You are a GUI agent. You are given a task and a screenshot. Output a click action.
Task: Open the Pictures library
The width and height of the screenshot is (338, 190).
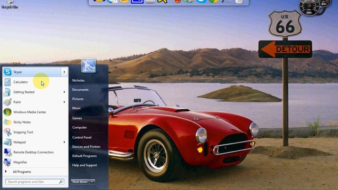click(x=78, y=99)
